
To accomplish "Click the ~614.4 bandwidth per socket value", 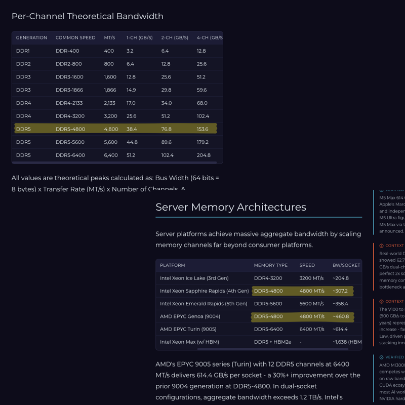I will pos(340,329).
